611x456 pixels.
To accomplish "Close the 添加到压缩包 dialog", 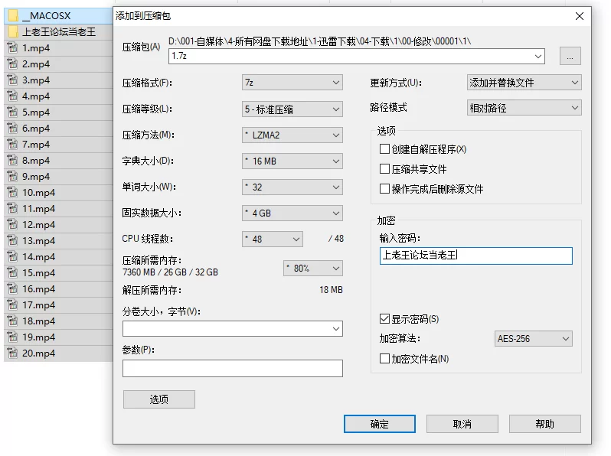I will tap(580, 16).
